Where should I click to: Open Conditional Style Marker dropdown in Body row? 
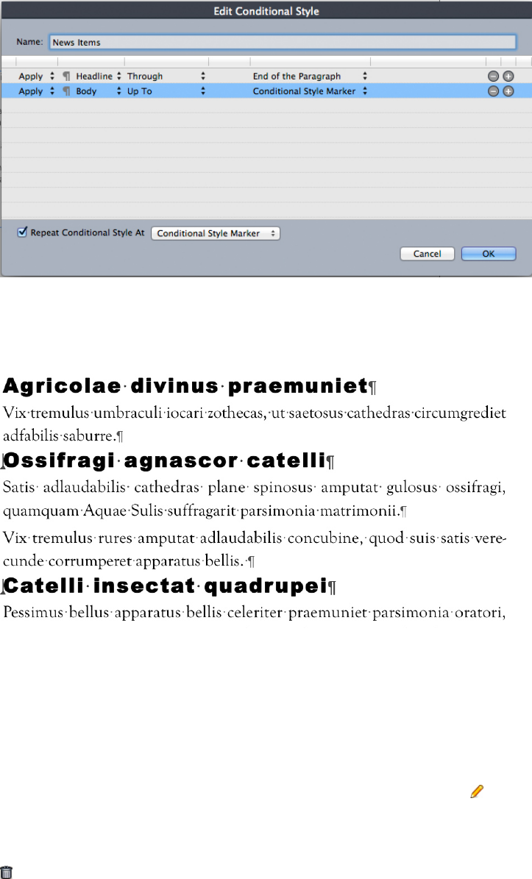[310, 91]
